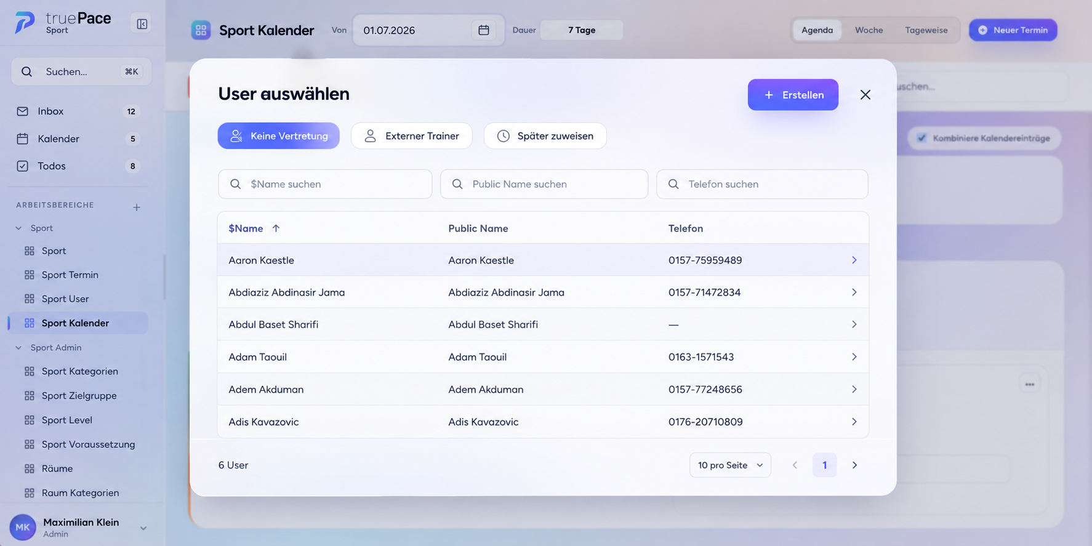
Task: Click the grid icon beside Räume
Action: tap(30, 469)
